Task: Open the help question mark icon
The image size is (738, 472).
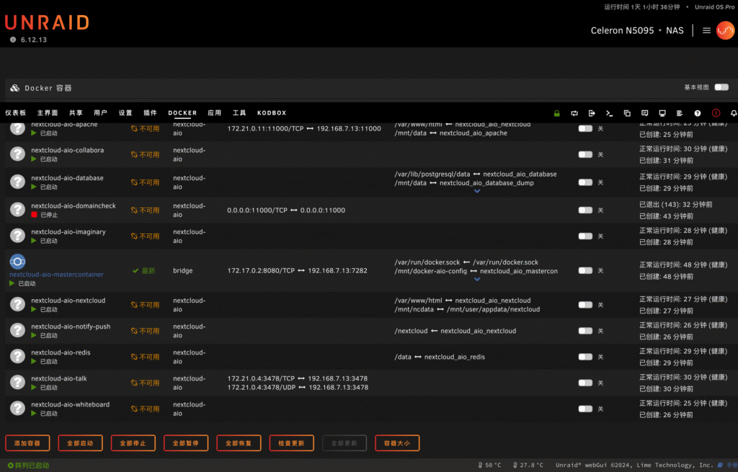Action: 698,113
